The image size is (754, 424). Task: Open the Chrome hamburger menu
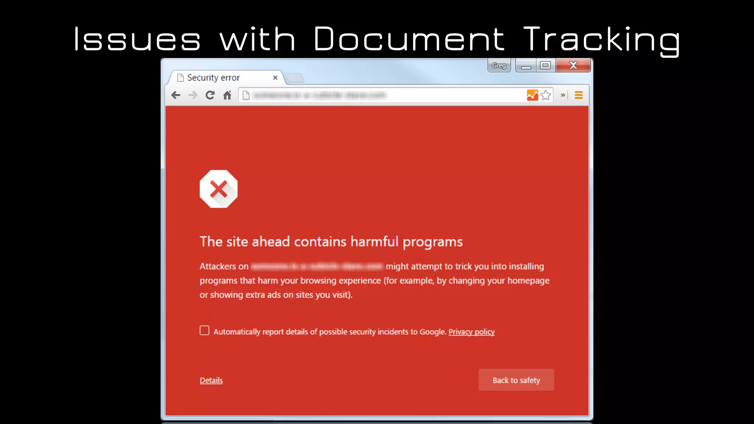point(578,95)
